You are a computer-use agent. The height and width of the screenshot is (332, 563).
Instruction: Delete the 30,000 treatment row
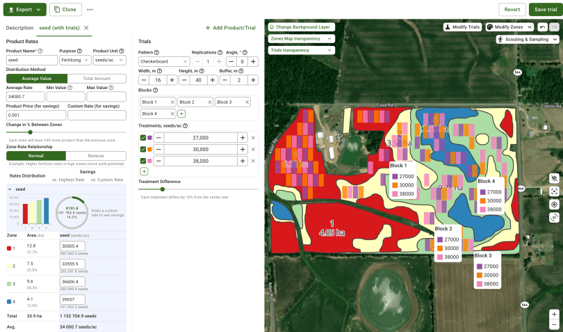coord(253,149)
